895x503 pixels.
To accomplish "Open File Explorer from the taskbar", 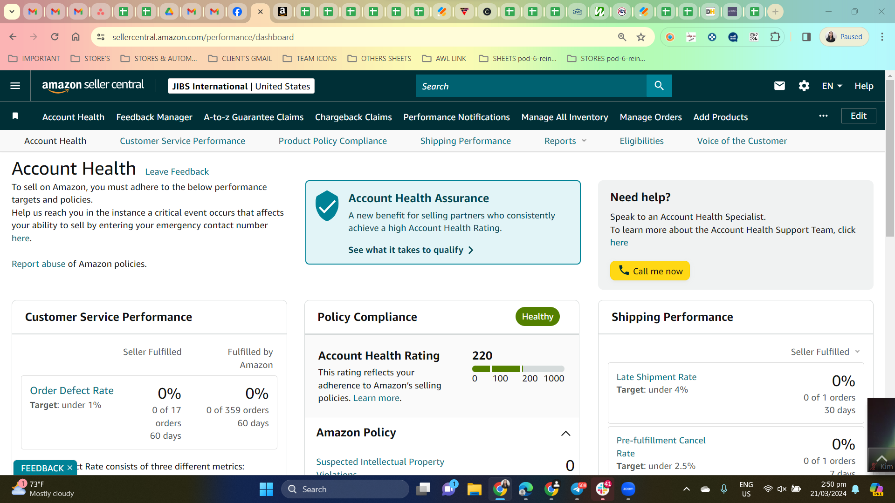I will pyautogui.click(x=474, y=489).
